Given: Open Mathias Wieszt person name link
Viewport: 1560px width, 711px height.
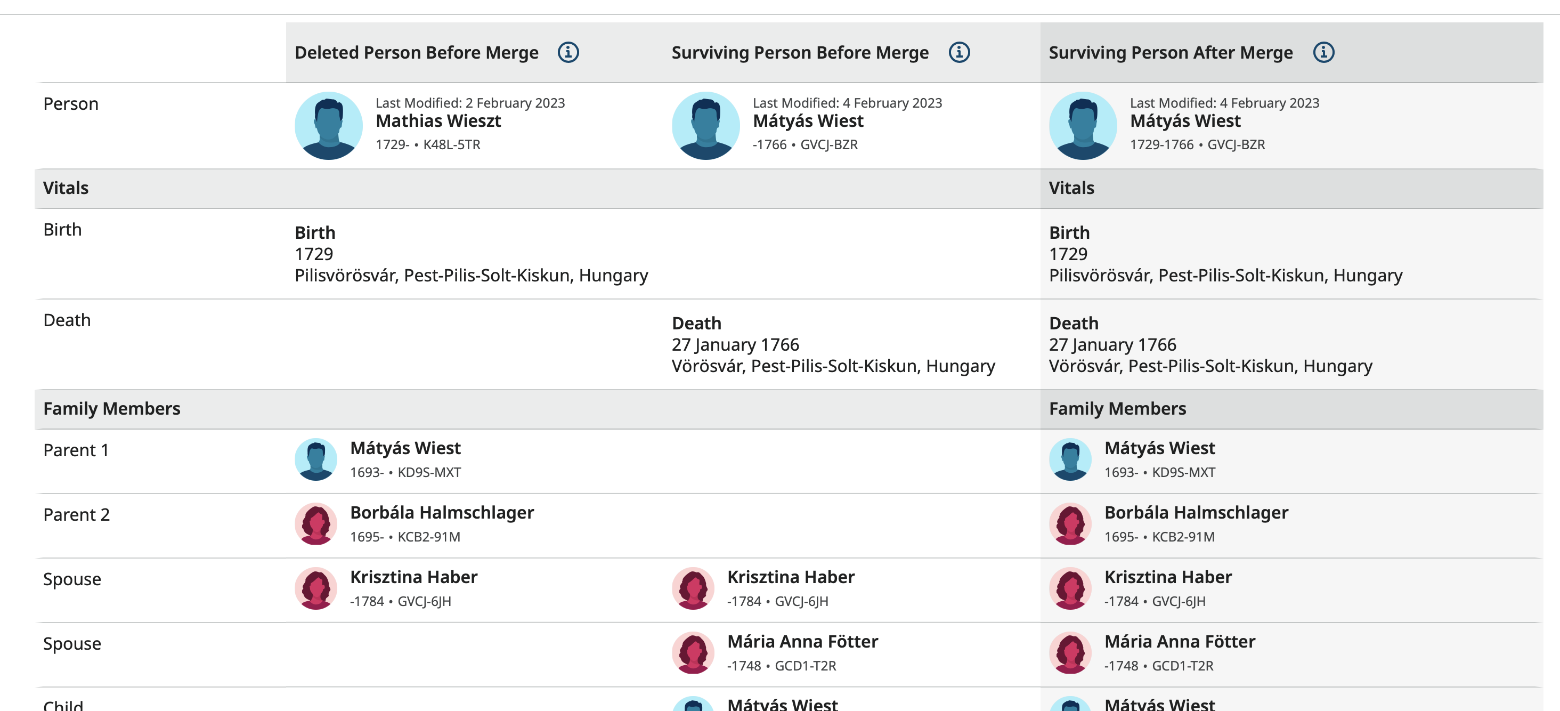Looking at the screenshot, I should [438, 121].
